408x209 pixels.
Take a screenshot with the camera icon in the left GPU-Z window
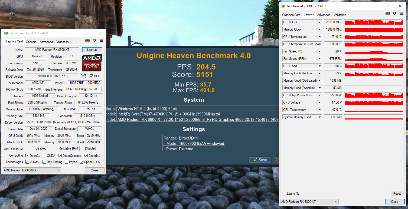pyautogui.click(x=87, y=40)
